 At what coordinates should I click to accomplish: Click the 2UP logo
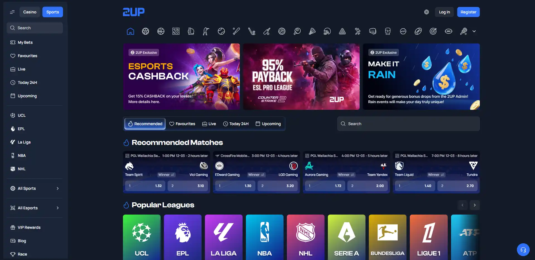coord(134,12)
